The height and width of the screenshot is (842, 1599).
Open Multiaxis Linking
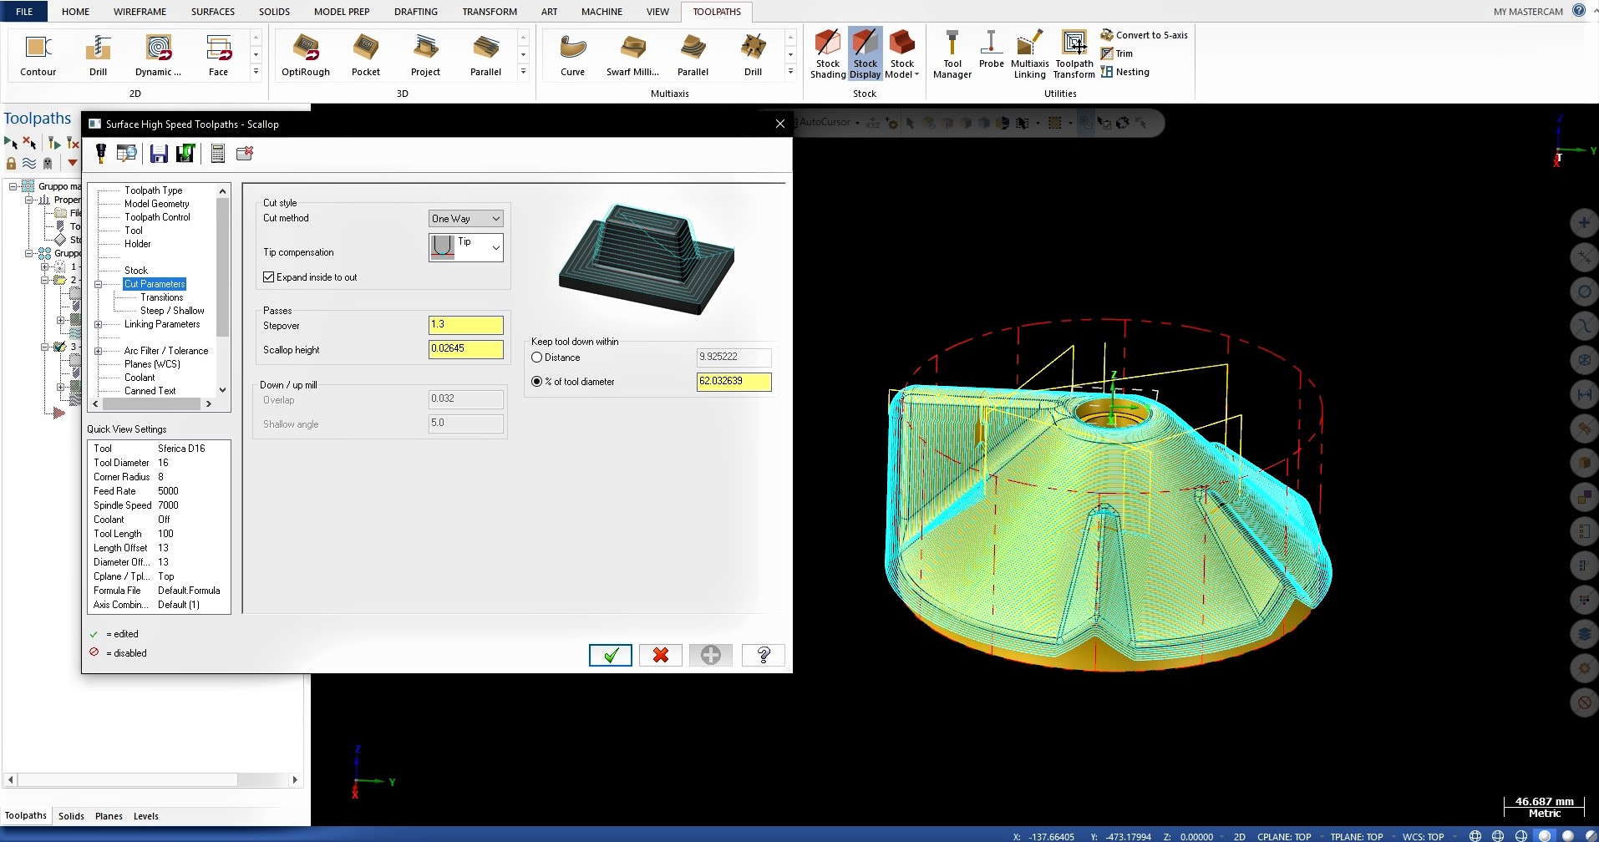point(1030,54)
